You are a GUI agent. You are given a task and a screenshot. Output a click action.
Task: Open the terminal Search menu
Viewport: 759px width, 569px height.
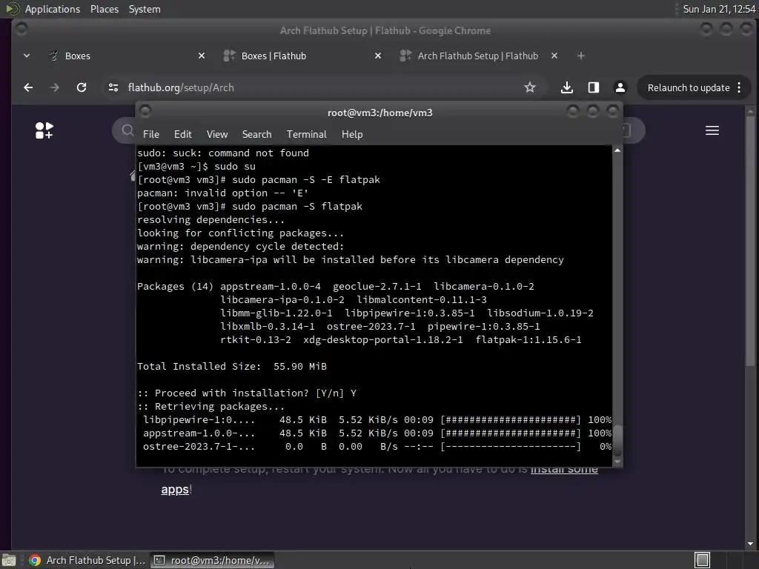pyautogui.click(x=256, y=135)
